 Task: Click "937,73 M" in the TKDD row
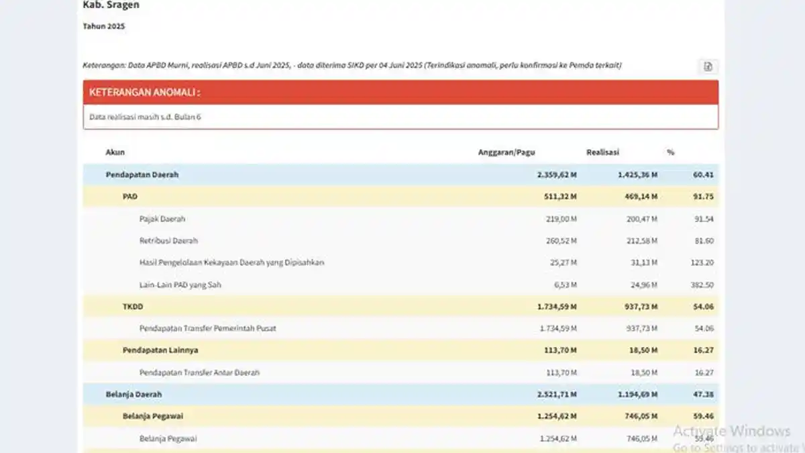641,307
